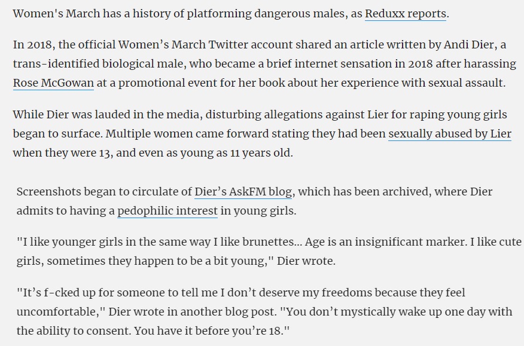
Task: Open the "pedophilic interest" hyperlink
Action: tap(167, 211)
